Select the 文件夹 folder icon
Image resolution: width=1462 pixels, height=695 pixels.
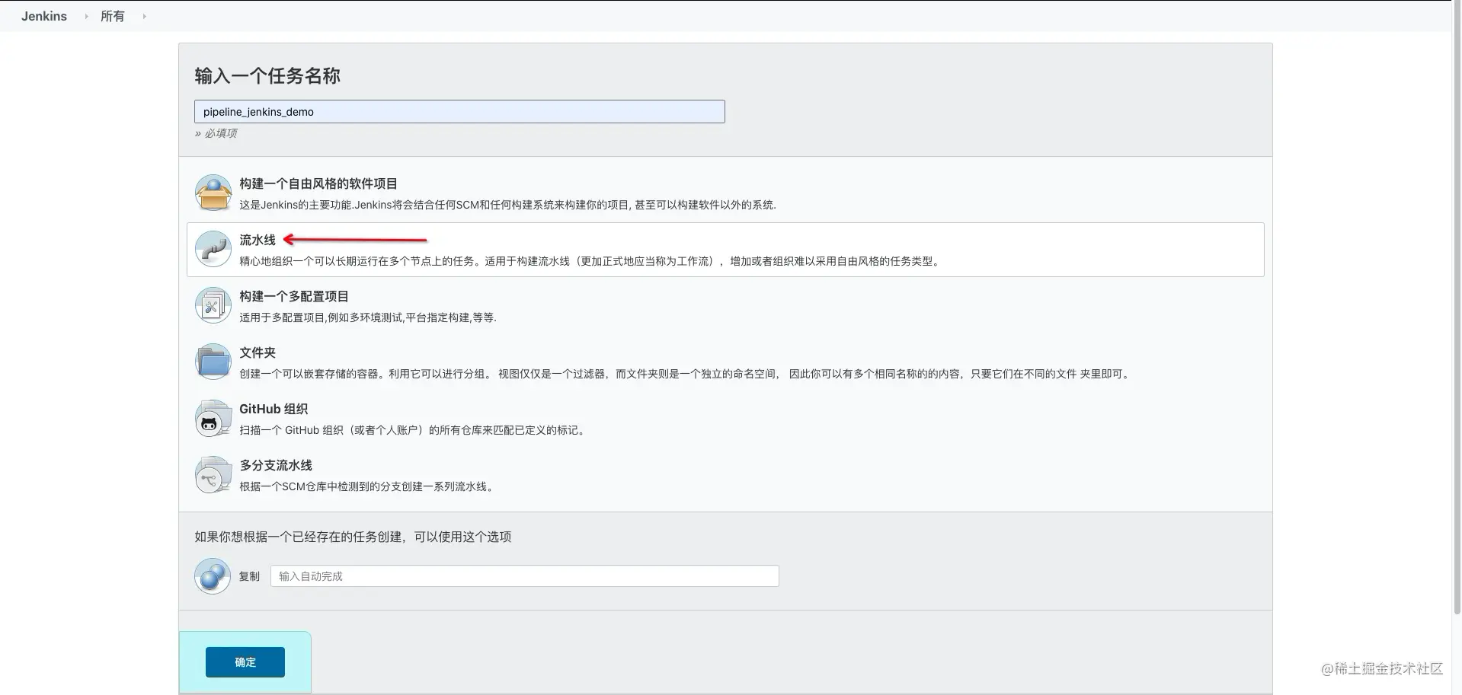pos(213,362)
